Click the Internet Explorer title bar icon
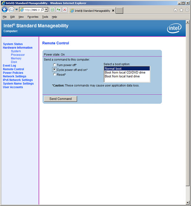This screenshot has width=191, height=206. pyautogui.click(x=3, y=3)
